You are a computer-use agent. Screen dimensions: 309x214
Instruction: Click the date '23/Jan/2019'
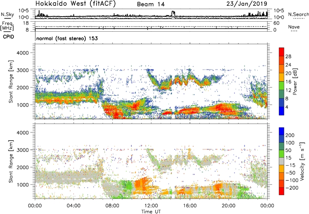point(247,3)
